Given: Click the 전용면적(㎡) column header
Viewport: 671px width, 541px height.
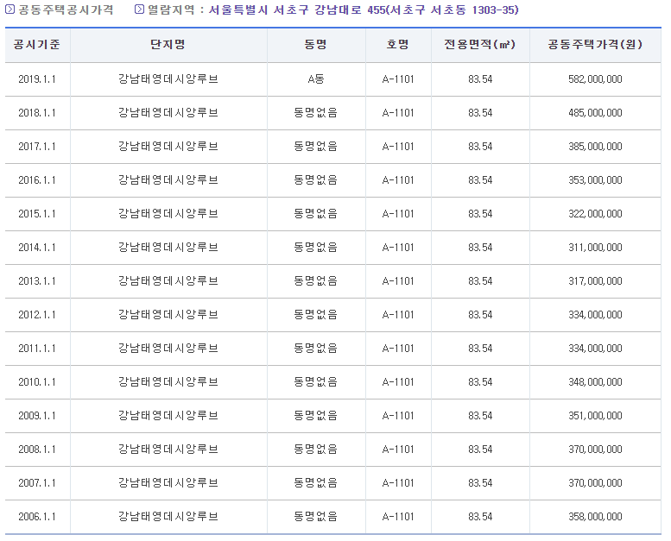Looking at the screenshot, I should 479,45.
